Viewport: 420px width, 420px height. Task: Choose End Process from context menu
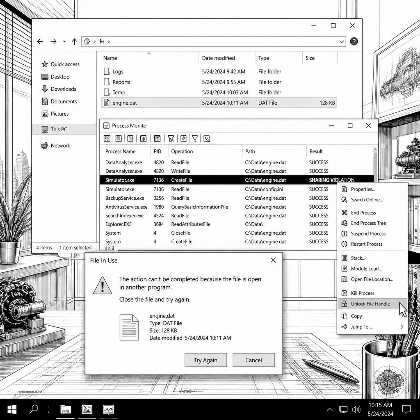tap(372, 213)
